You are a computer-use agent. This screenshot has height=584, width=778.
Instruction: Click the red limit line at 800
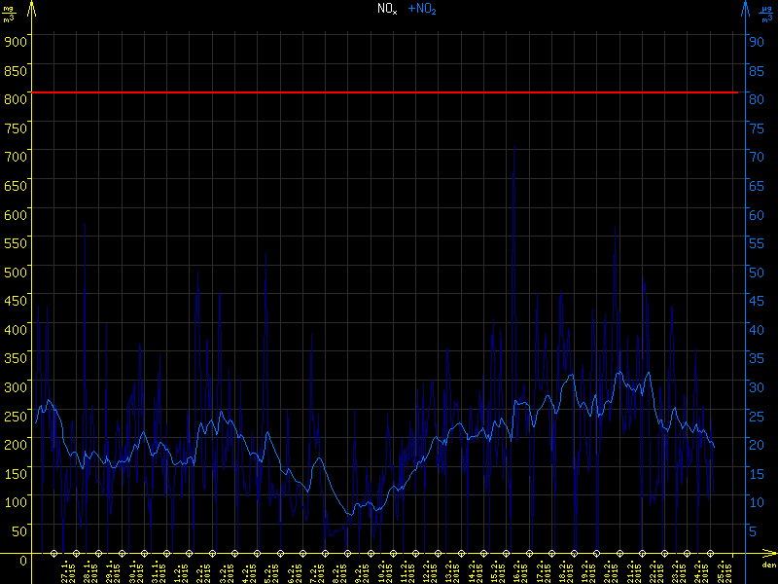click(389, 92)
